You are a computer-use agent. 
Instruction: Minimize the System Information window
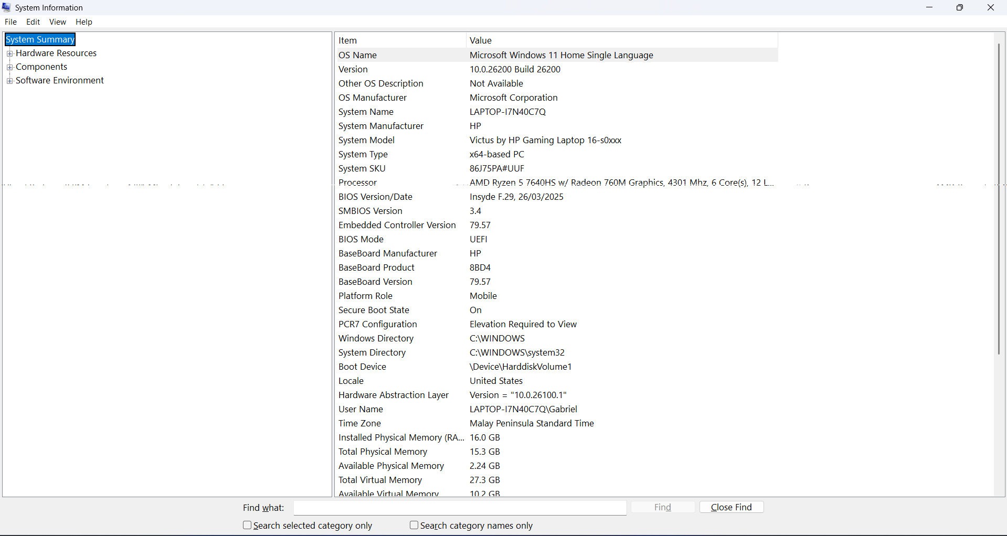coord(929,7)
